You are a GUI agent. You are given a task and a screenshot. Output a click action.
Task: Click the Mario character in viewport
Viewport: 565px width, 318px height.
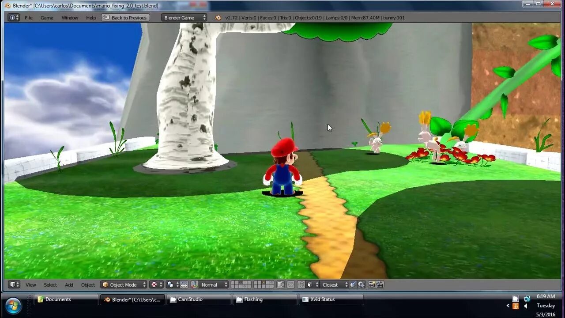(x=282, y=167)
